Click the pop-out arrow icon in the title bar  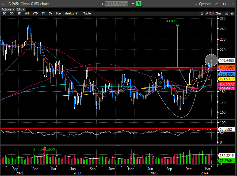(217, 4)
